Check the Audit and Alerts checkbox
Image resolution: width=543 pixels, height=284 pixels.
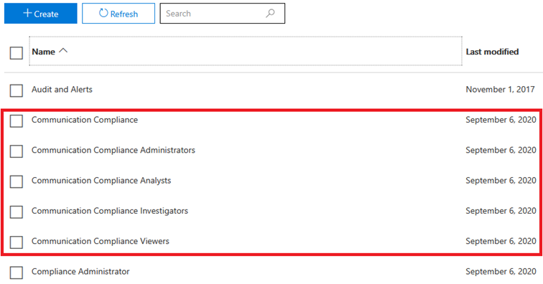click(17, 90)
